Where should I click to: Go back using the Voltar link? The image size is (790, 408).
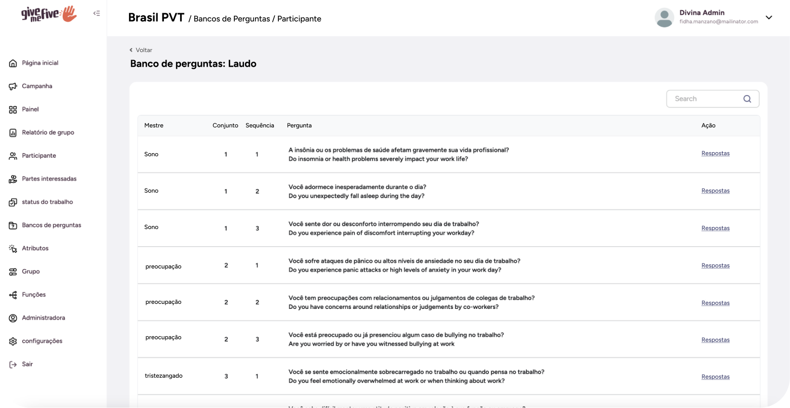(x=141, y=50)
